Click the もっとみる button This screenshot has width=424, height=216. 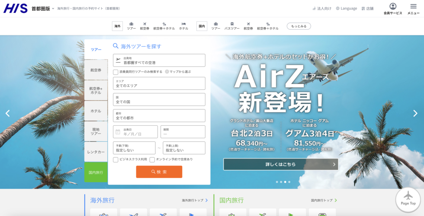[x=299, y=26]
